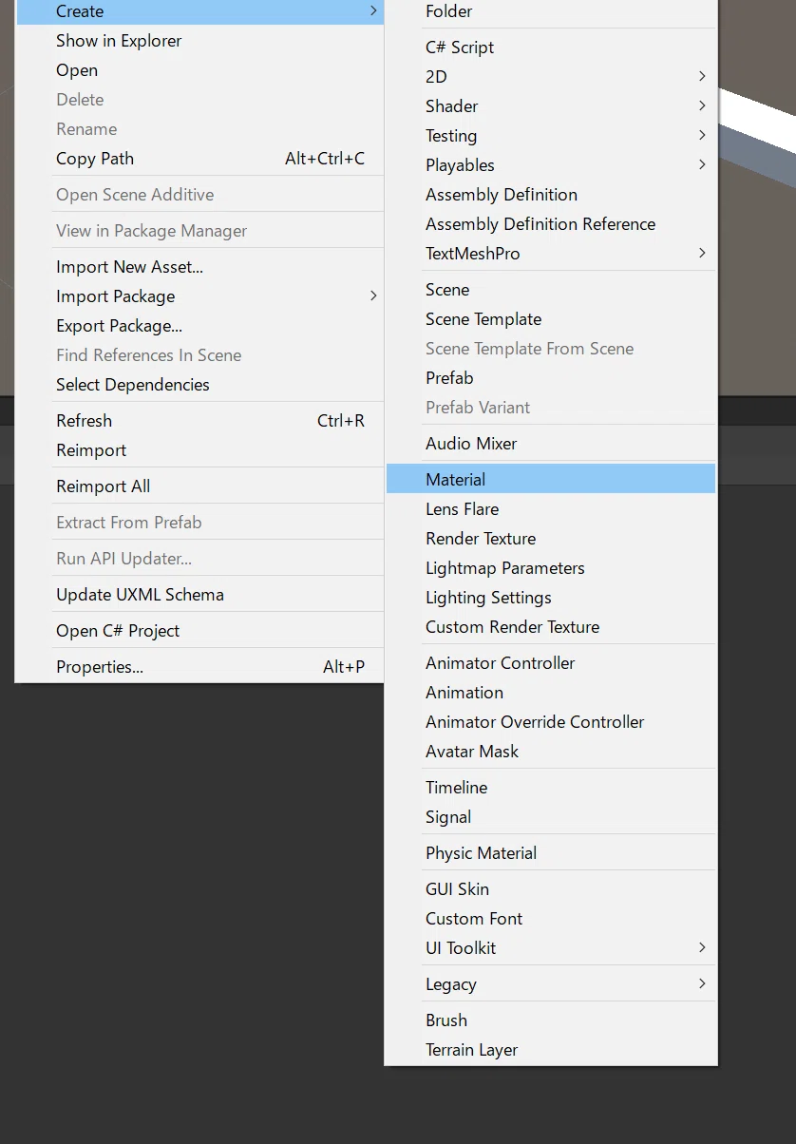796x1144 pixels.
Task: Expand the TextMeshPro submenu
Action: 551,254
